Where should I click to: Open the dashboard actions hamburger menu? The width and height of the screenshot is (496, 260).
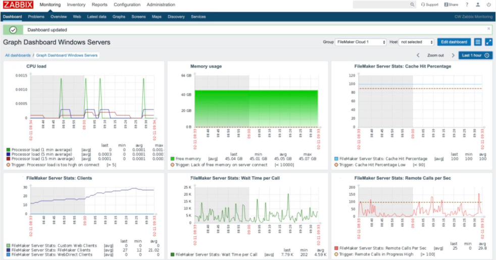[478, 42]
